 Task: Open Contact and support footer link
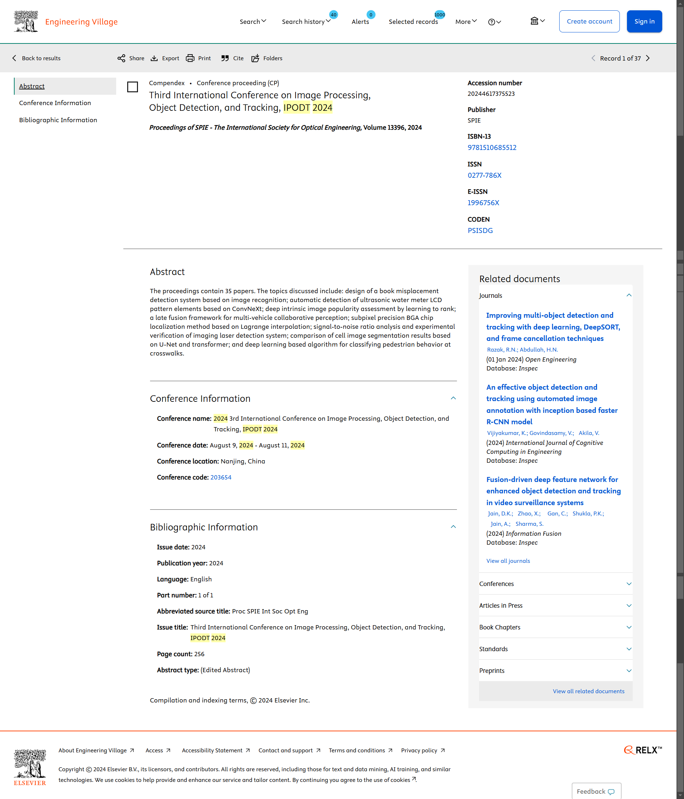click(289, 751)
